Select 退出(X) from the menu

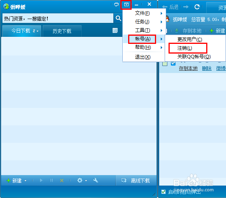tap(143, 57)
